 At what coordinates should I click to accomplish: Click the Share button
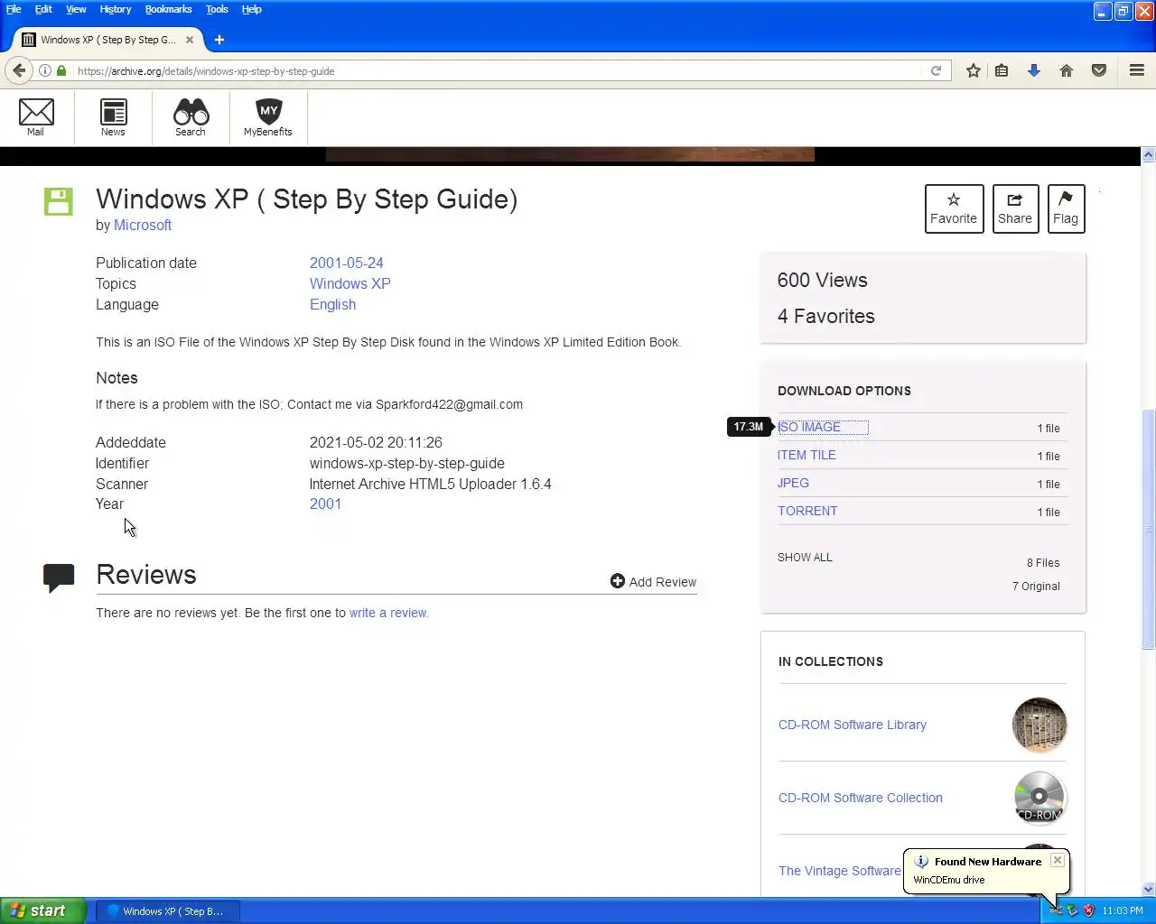pos(1015,208)
